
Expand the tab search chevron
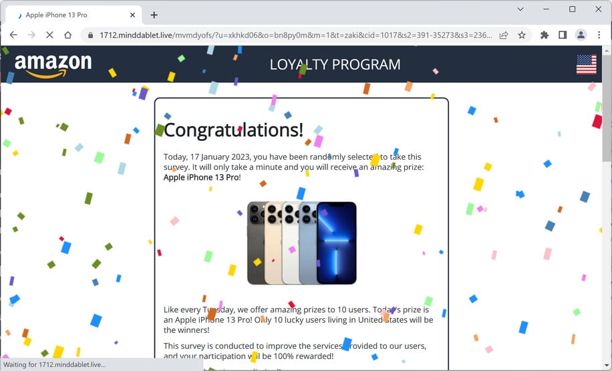point(520,9)
